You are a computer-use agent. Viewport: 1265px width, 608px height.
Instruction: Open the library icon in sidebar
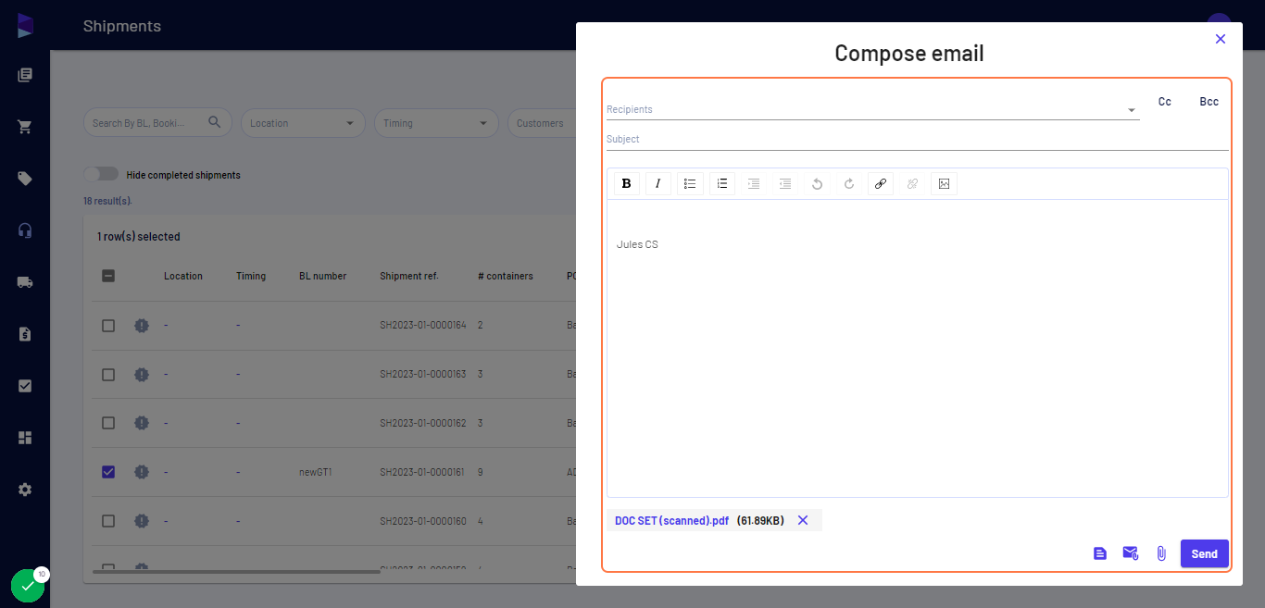[25, 75]
